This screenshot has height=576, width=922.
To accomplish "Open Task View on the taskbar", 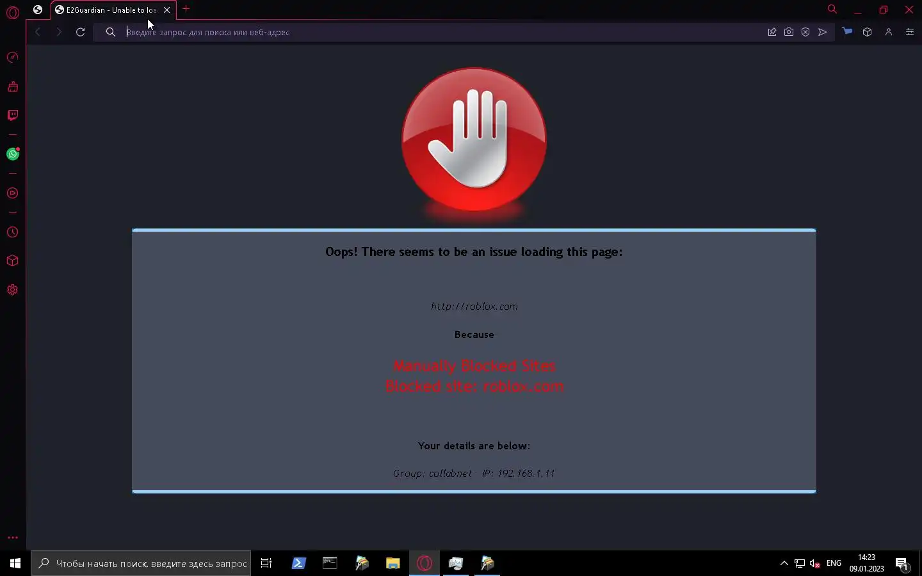I will click(266, 563).
